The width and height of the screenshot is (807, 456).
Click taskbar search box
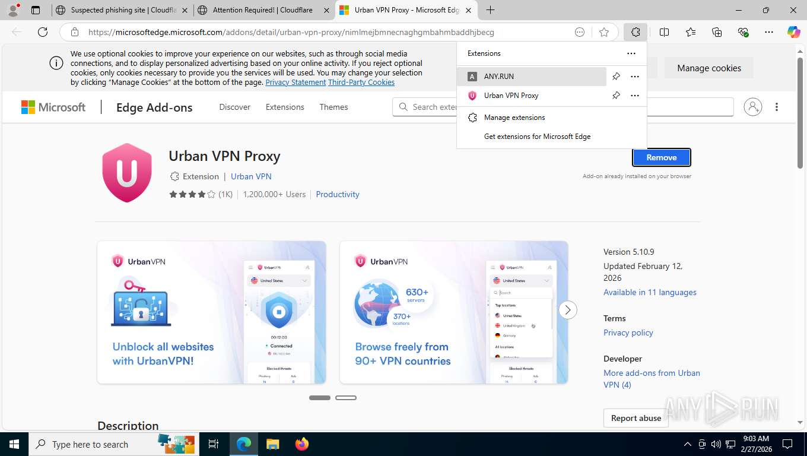[x=113, y=444]
